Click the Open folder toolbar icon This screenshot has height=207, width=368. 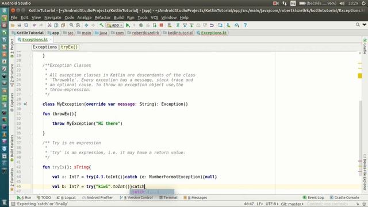(13, 25)
